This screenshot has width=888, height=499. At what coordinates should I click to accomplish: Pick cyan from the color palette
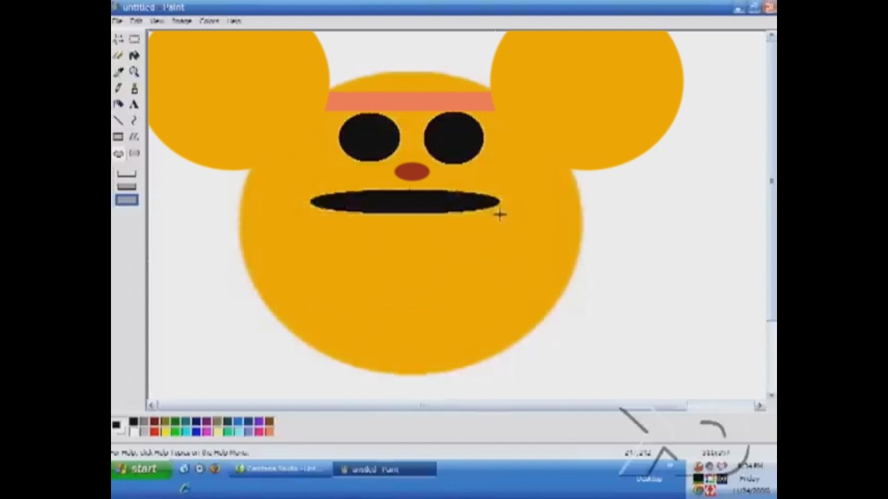pos(185,432)
